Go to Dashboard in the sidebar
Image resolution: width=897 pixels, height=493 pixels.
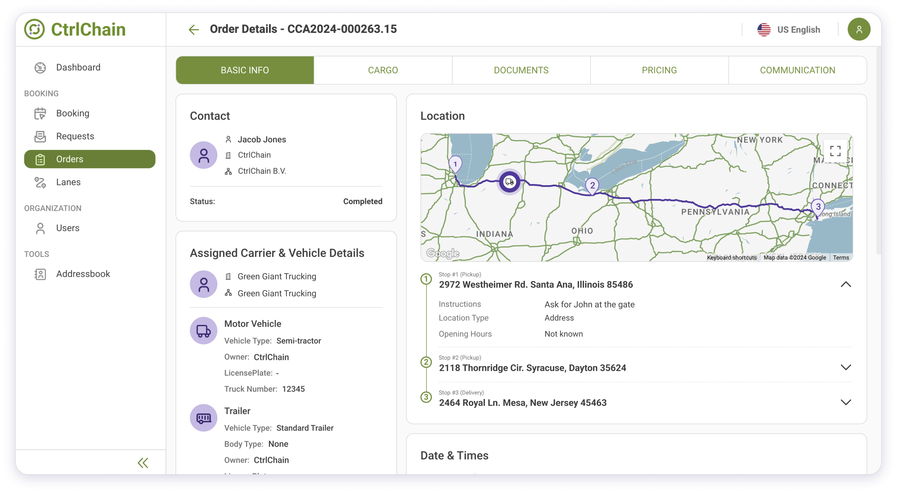tap(78, 67)
